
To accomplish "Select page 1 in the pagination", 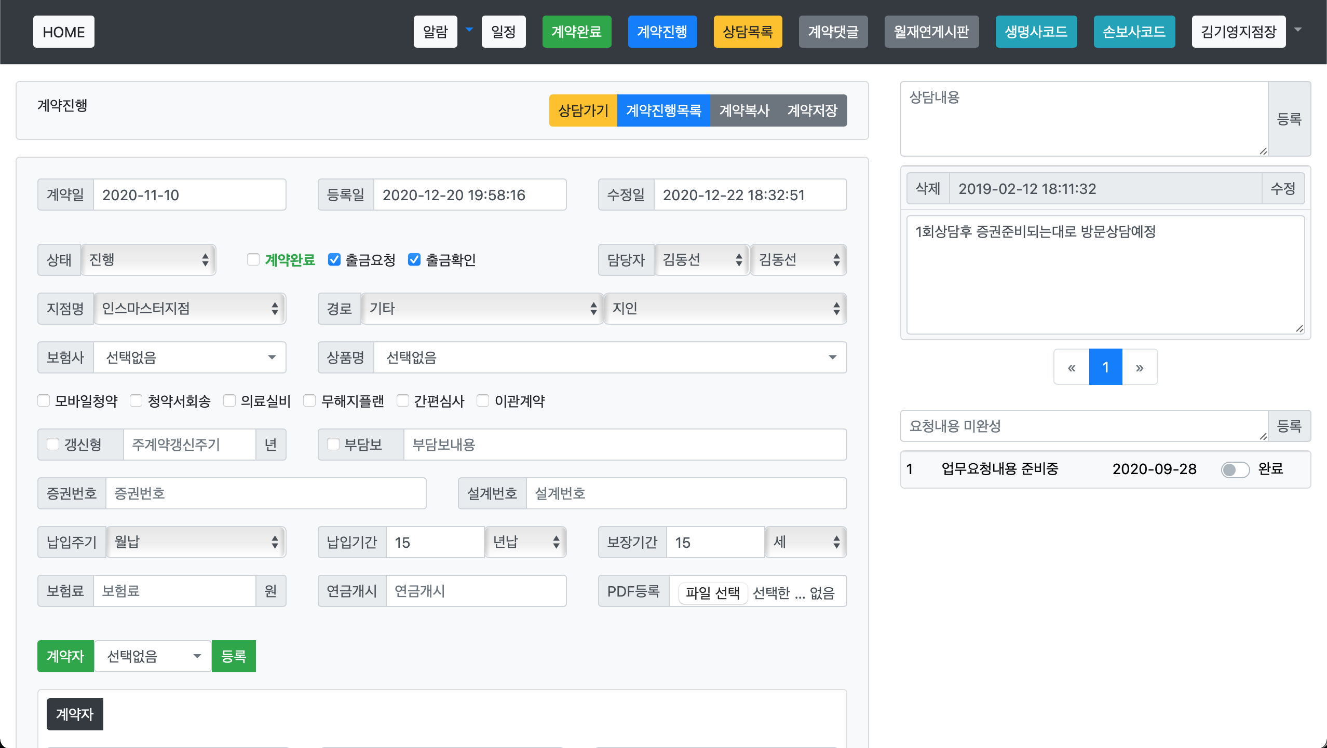I will pos(1105,367).
